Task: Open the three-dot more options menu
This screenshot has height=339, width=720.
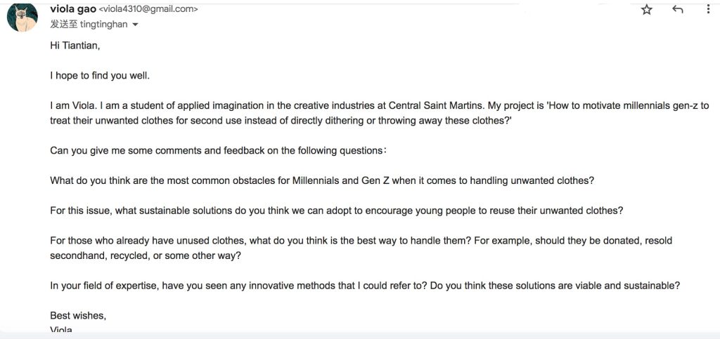Action: coord(707,9)
